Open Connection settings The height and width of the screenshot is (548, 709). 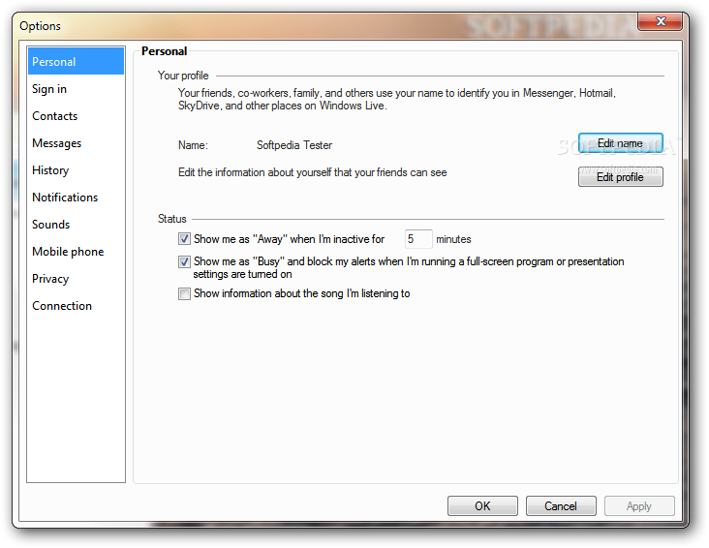(x=76, y=306)
